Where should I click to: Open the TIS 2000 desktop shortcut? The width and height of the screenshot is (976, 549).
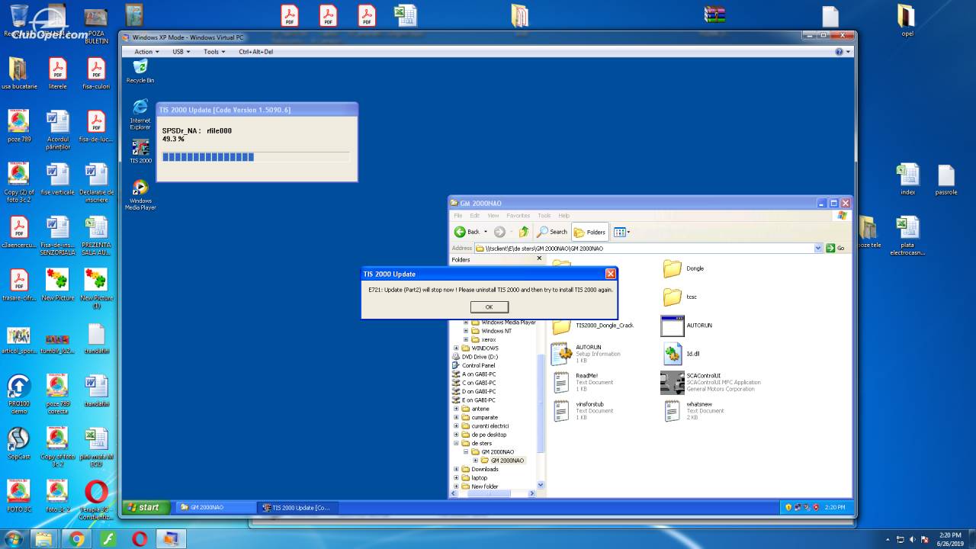point(140,151)
